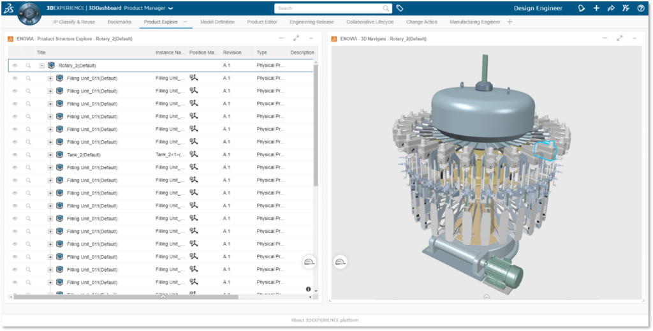Expand 3D Navigate widget to fullscreen
Screen dimensions: 653x331
point(620,38)
